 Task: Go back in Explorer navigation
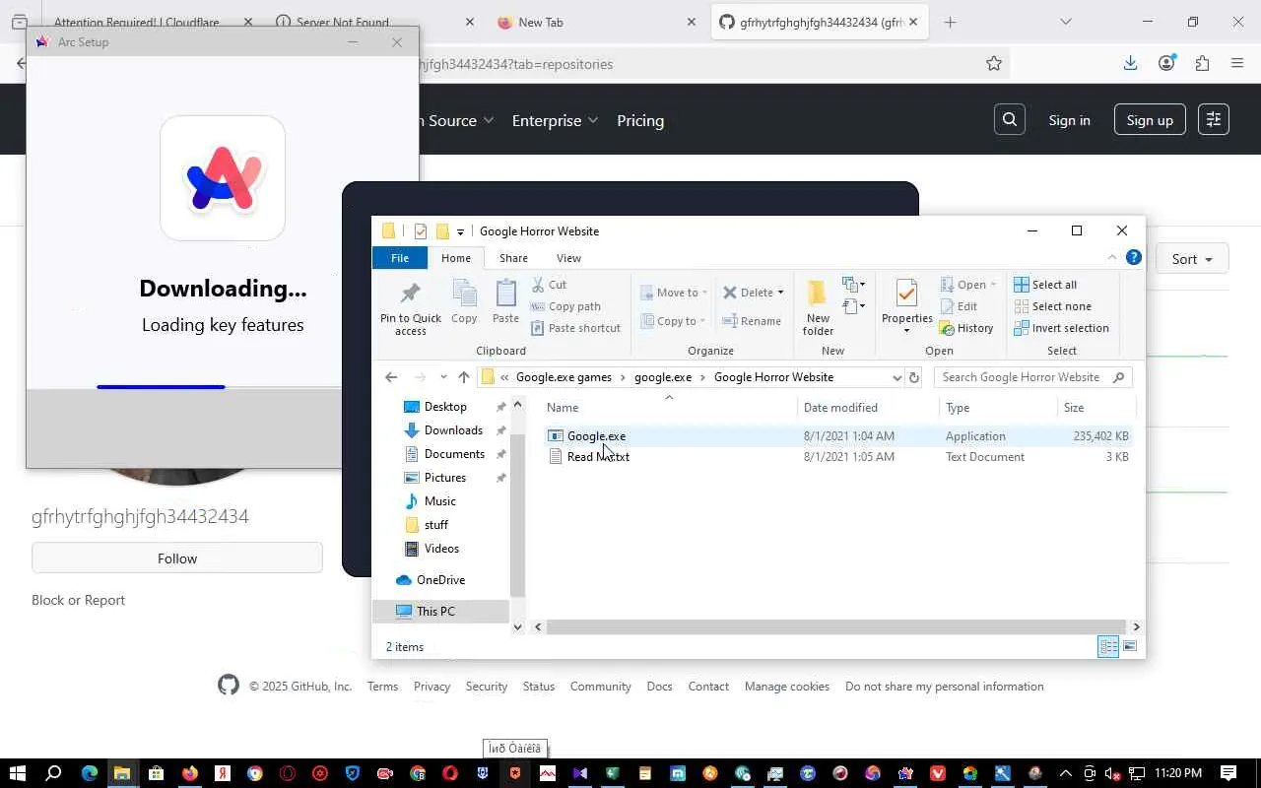tap(391, 377)
